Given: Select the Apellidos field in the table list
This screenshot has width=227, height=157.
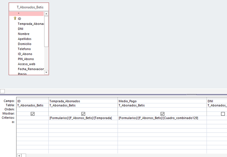Looking at the screenshot, I should pyautogui.click(x=25, y=39).
